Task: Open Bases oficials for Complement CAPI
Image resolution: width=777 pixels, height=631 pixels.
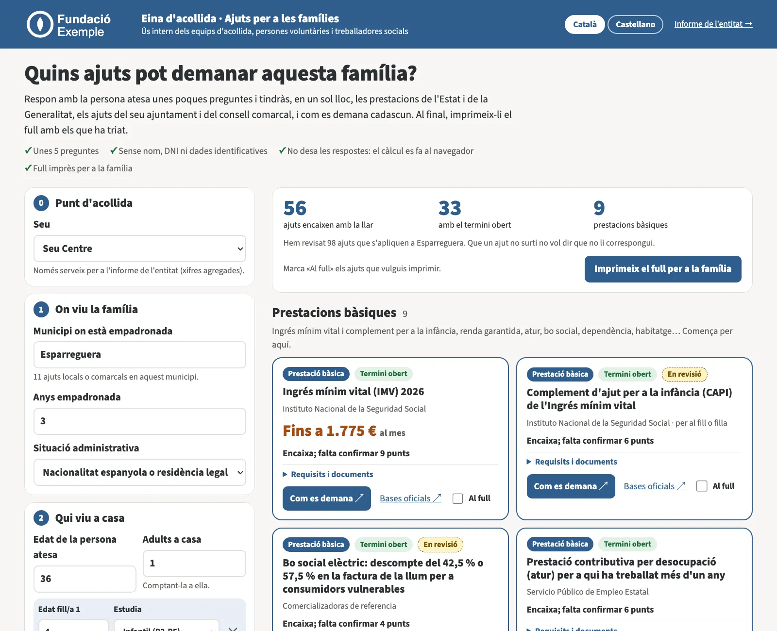Action: click(655, 486)
